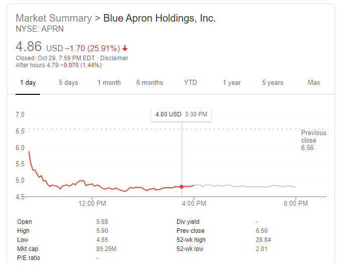The width and height of the screenshot is (353, 267).
Task: Switch to the 1 year tab
Action: coord(232,83)
